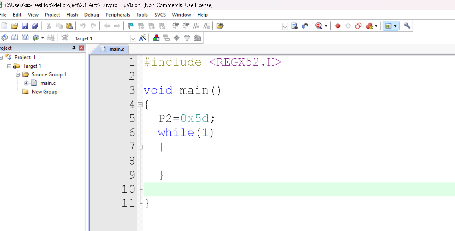Go to the previous bookmark
Viewport: 455px width, 231px height.
(141, 26)
